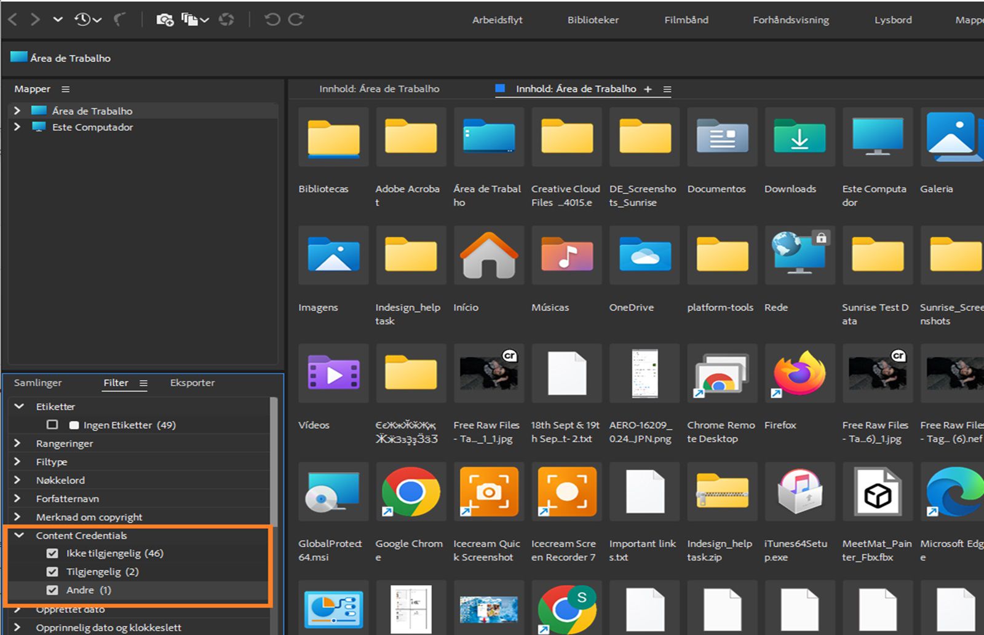Expand the Forfatternavn filter section
This screenshot has width=984, height=635.
(x=17, y=499)
